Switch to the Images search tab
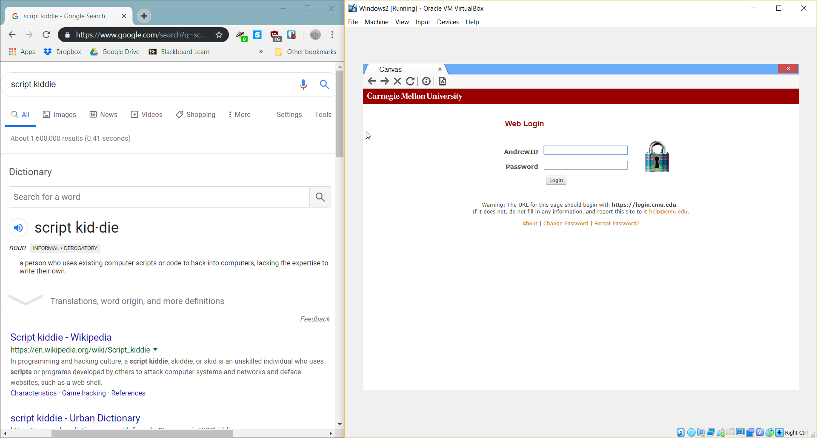Viewport: 817px width, 438px height. click(60, 114)
